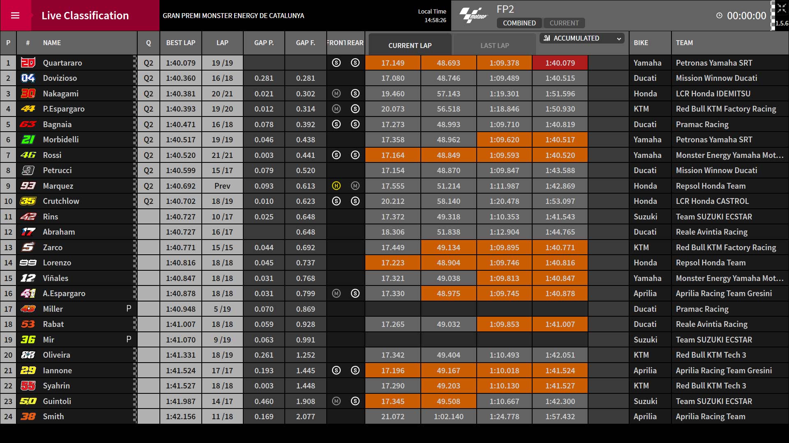Click Morbidelli's number 21 badge
The height and width of the screenshot is (443, 789).
click(28, 139)
